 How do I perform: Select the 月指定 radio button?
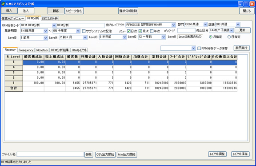point(211,37)
